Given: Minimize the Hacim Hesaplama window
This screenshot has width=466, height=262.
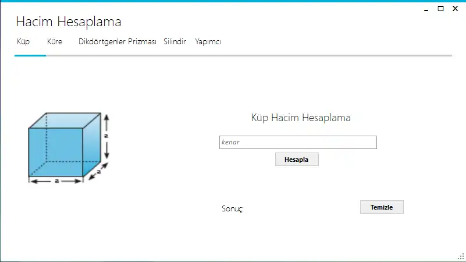Looking at the screenshot, I should click(x=426, y=9).
